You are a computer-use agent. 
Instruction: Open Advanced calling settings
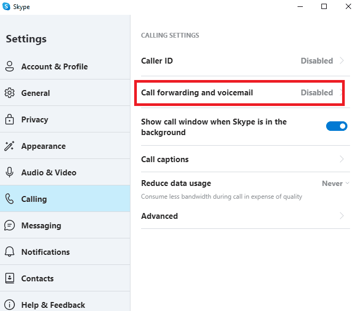pyautogui.click(x=246, y=216)
